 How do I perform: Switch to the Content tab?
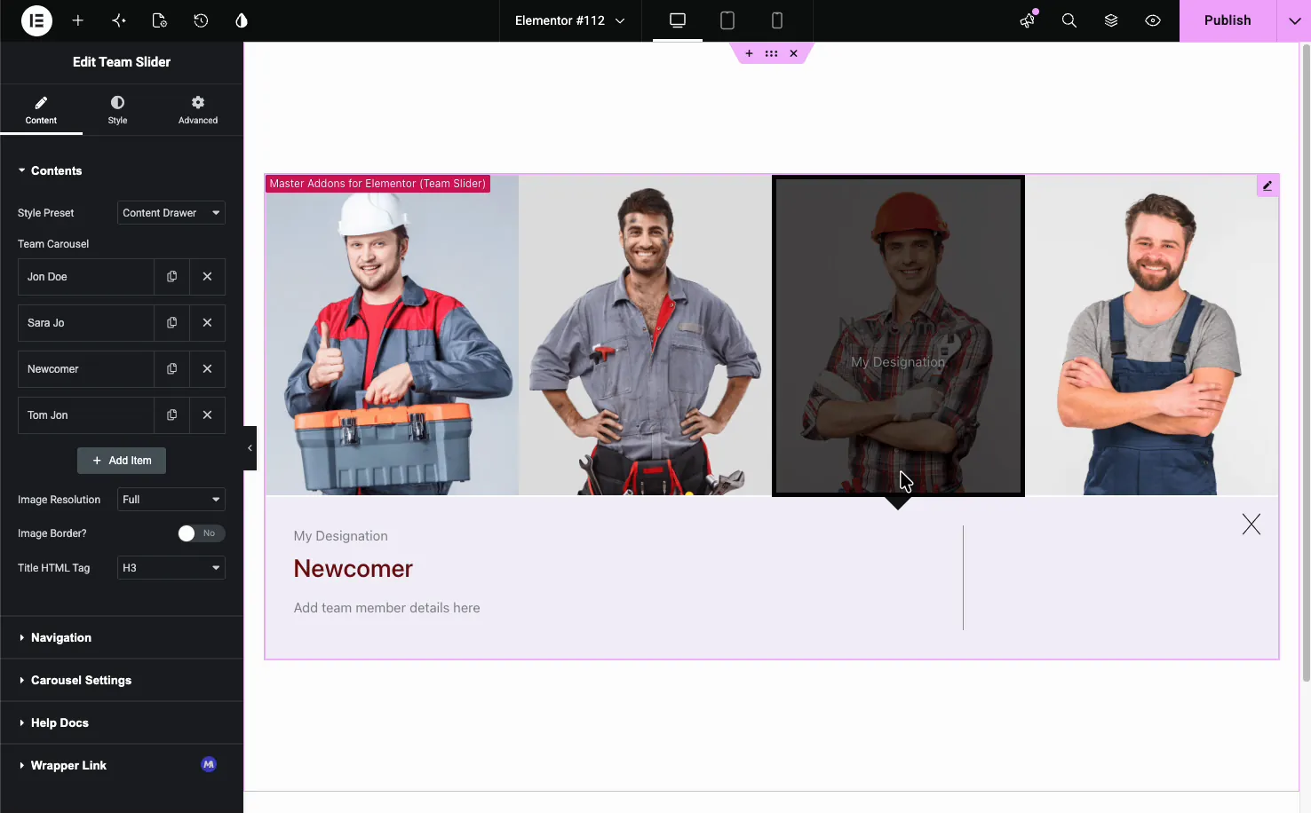(41, 110)
